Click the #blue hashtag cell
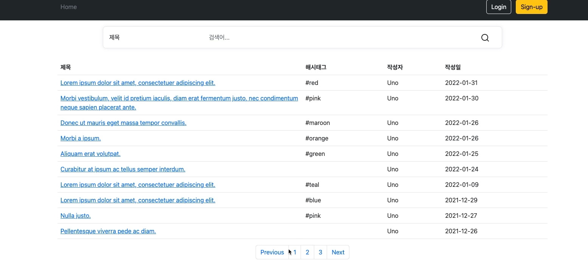Image resolution: width=588 pixels, height=265 pixels. click(x=313, y=200)
